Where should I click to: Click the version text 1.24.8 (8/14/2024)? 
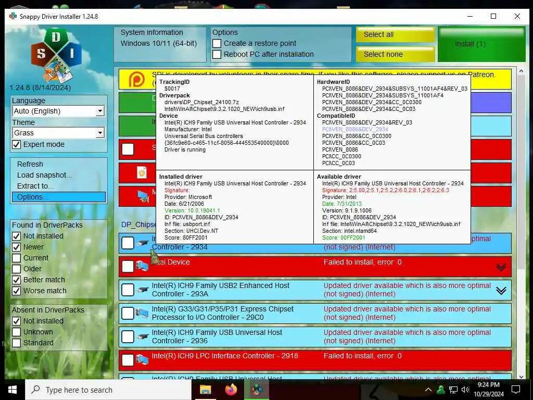coord(40,87)
